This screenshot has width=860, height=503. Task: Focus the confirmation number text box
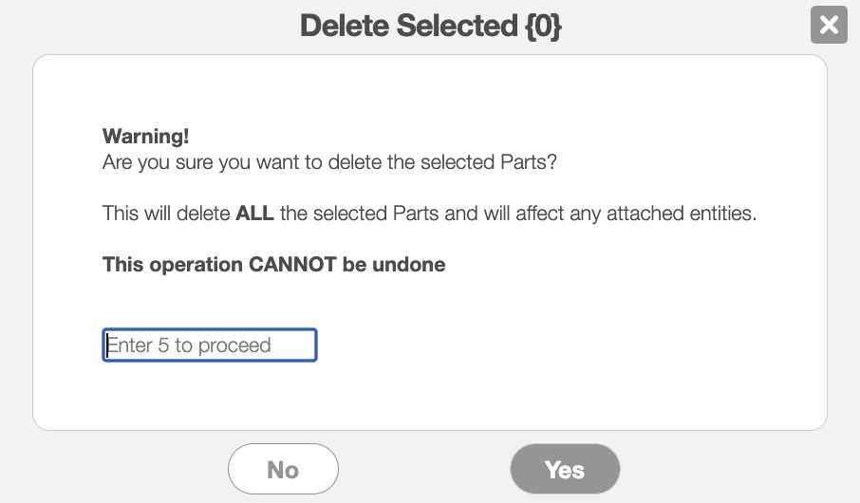[x=210, y=345]
